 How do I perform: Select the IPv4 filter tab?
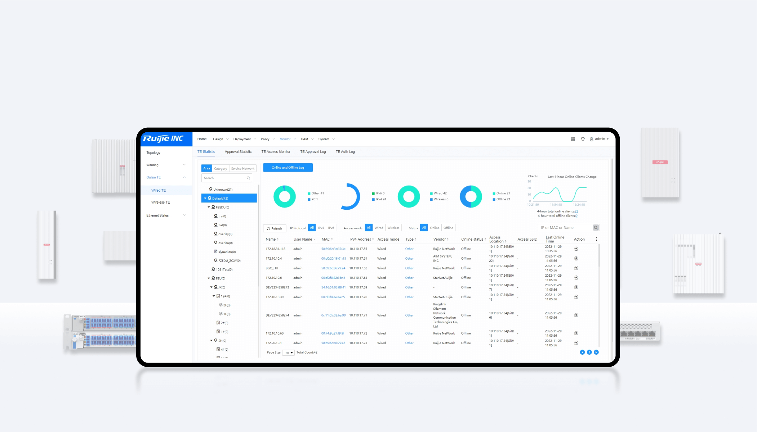click(x=320, y=227)
